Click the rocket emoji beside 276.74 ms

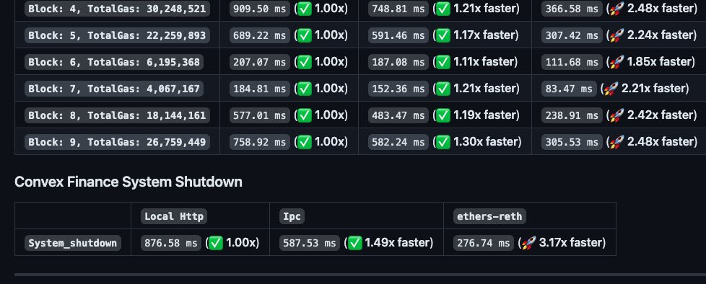point(528,243)
